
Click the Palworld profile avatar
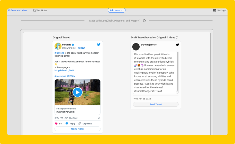[58, 46]
